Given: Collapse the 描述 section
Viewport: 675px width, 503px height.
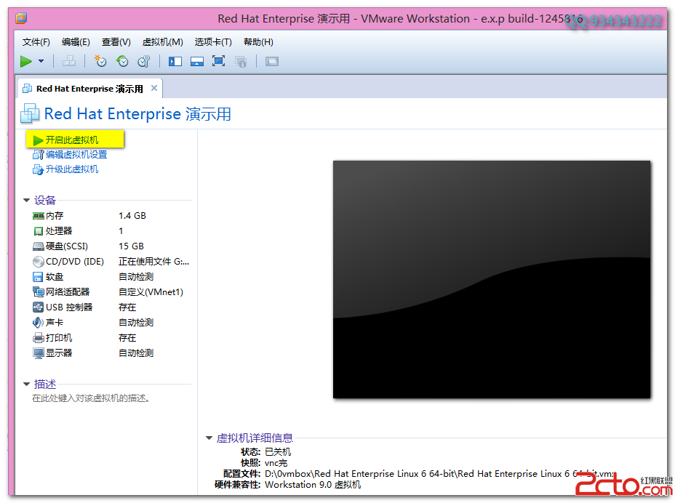Looking at the screenshot, I should (x=26, y=385).
